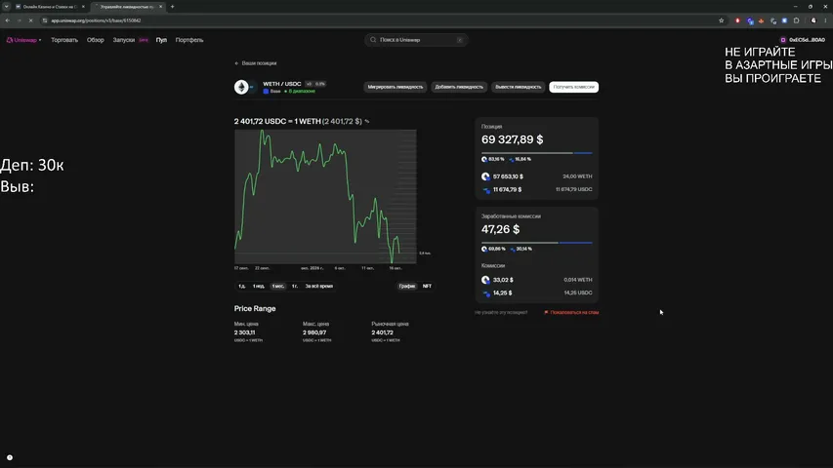The height and width of the screenshot is (468, 833).
Task: Flip the price rate with swap icon
Action: 366,122
